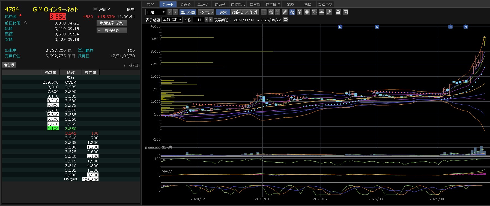Zoom out of the chart
The height and width of the screenshot is (206, 490).
[x=277, y=12]
